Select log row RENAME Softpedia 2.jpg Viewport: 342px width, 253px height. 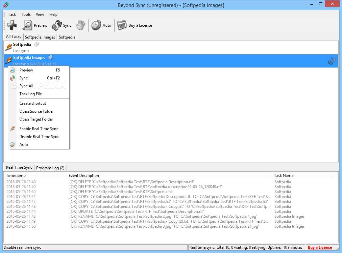click(x=171, y=216)
